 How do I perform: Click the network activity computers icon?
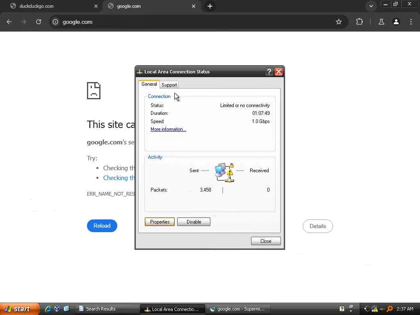point(224,173)
